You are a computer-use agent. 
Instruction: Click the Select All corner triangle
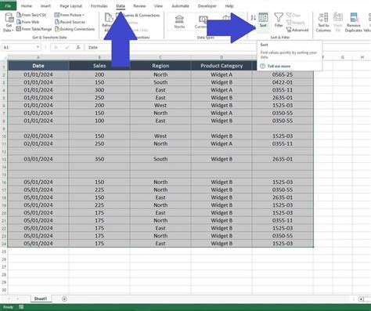coord(4,57)
